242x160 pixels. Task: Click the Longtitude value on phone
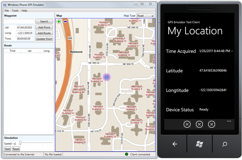(213, 90)
